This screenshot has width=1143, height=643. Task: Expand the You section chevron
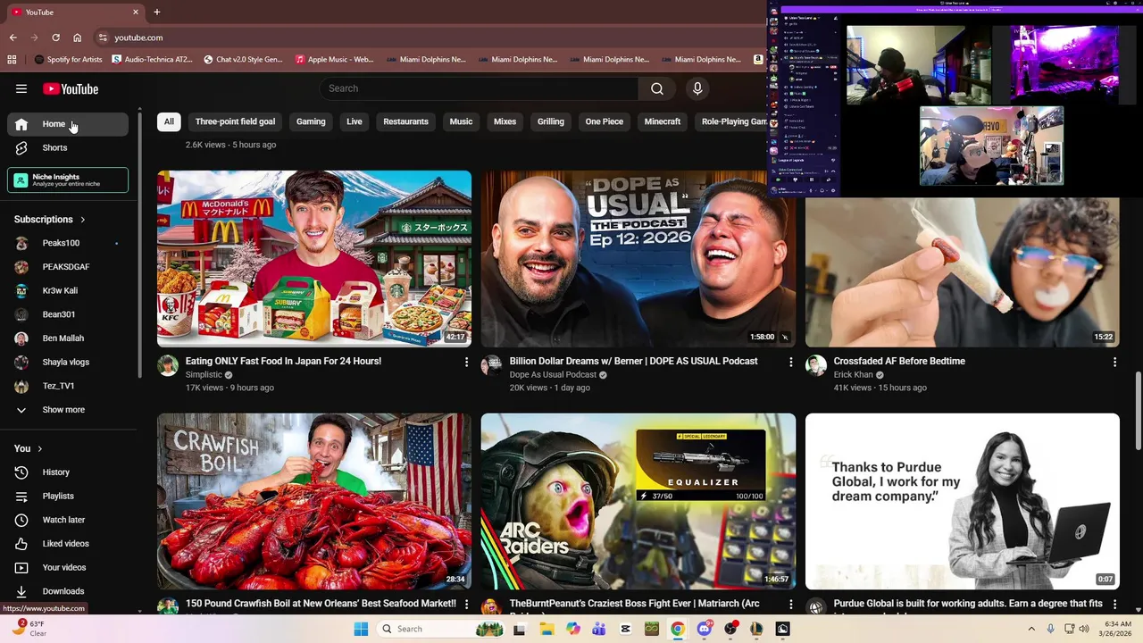pos(40,449)
